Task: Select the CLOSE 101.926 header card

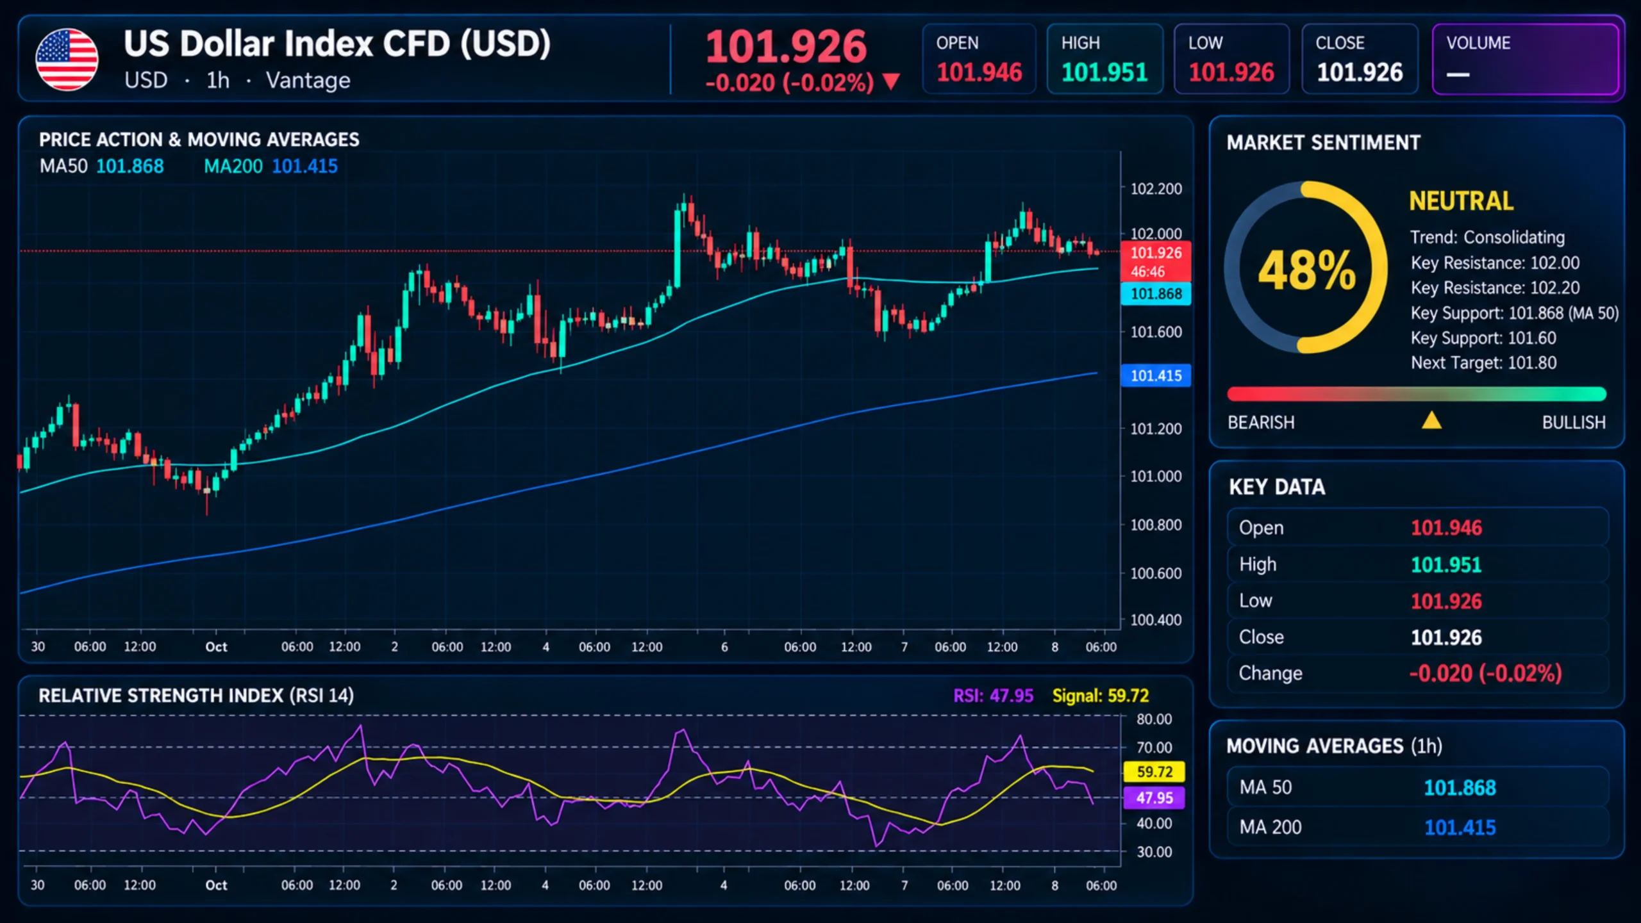Action: tap(1360, 59)
